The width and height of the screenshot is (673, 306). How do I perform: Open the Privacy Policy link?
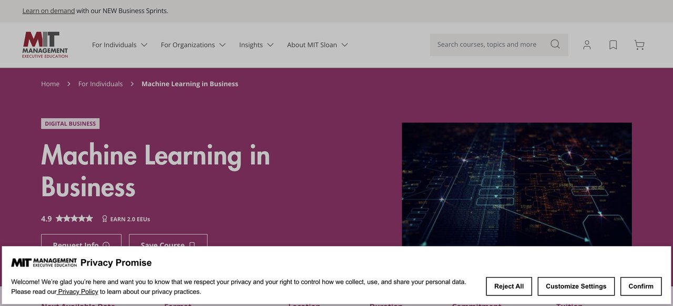point(78,291)
